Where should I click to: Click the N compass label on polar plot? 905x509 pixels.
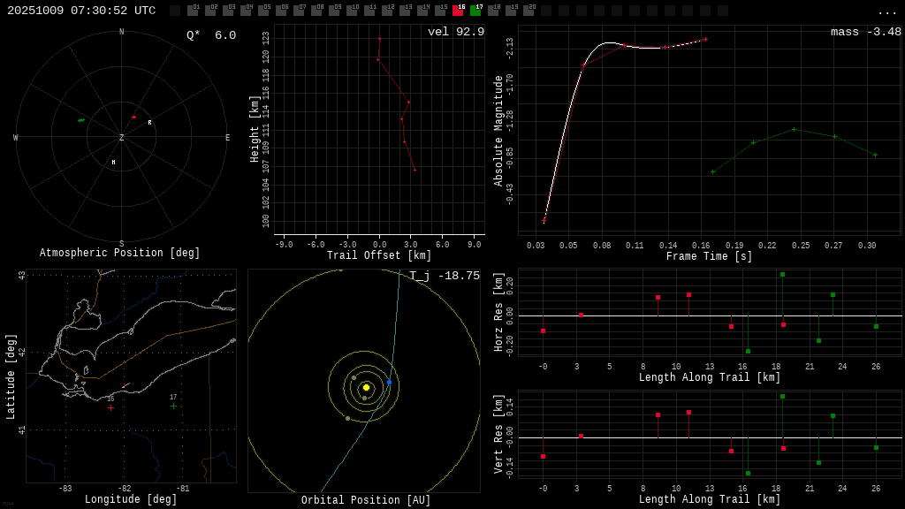pos(122,32)
